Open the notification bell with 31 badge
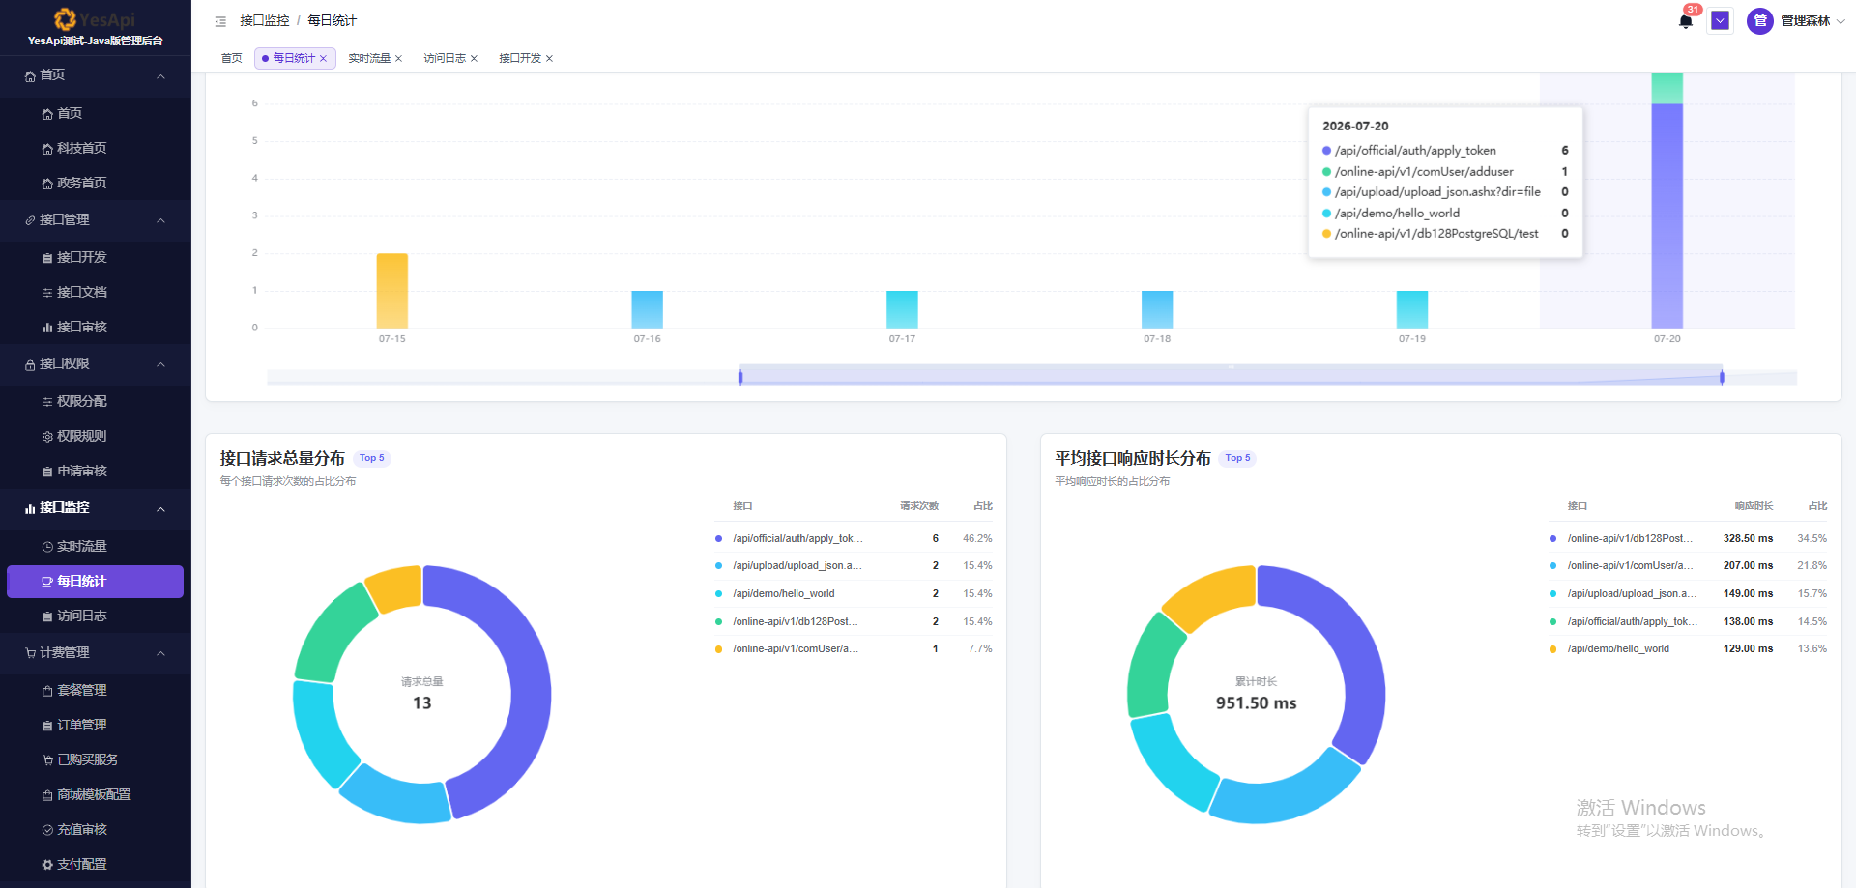 coord(1686,20)
